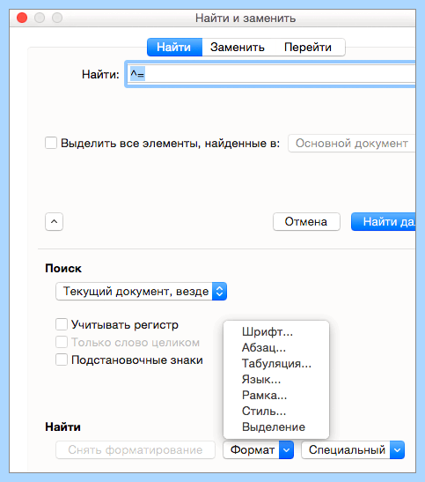Open the Основной документ dropdown
Viewport: 425px width, 482px height.
click(x=352, y=144)
